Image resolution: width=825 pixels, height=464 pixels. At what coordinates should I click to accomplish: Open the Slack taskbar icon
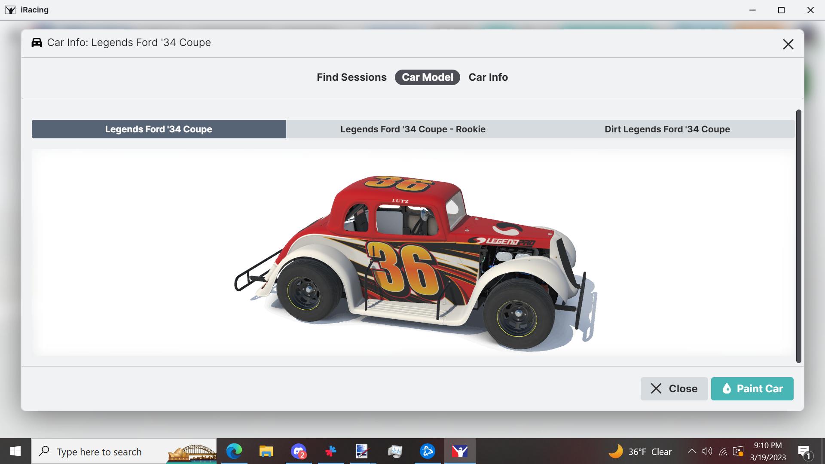[x=330, y=451]
